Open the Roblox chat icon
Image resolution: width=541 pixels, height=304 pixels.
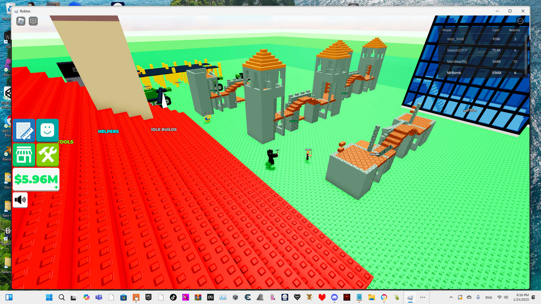33,21
